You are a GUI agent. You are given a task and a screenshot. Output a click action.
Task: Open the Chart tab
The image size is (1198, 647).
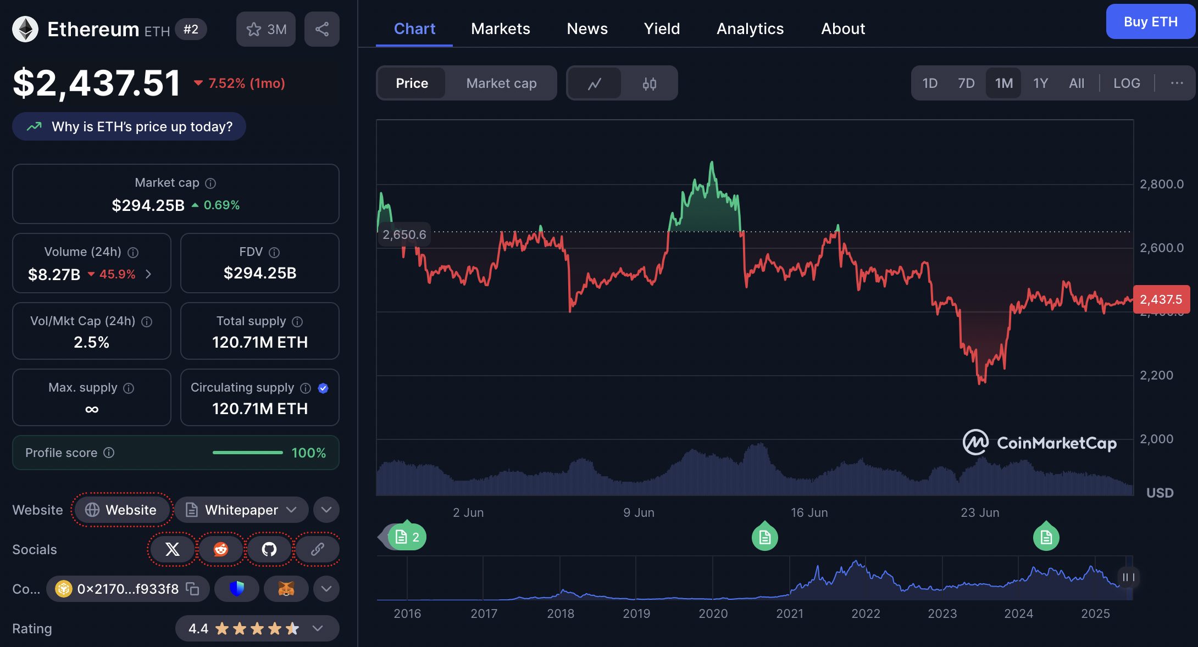click(x=414, y=29)
